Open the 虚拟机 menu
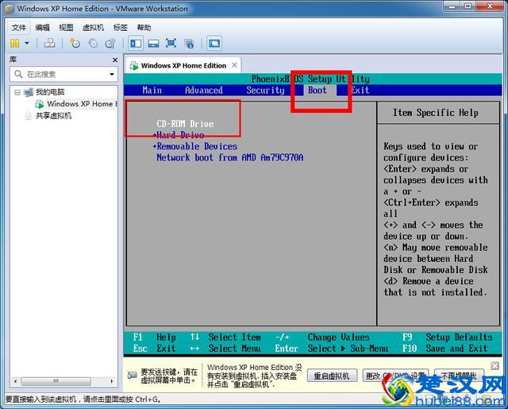This screenshot has height=409, width=508. click(93, 28)
